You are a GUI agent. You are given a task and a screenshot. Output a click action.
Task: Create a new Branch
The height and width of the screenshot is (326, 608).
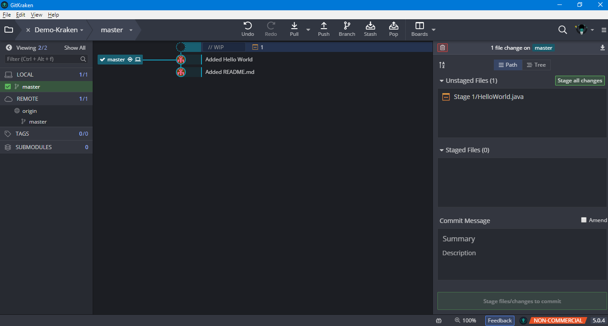(347, 29)
